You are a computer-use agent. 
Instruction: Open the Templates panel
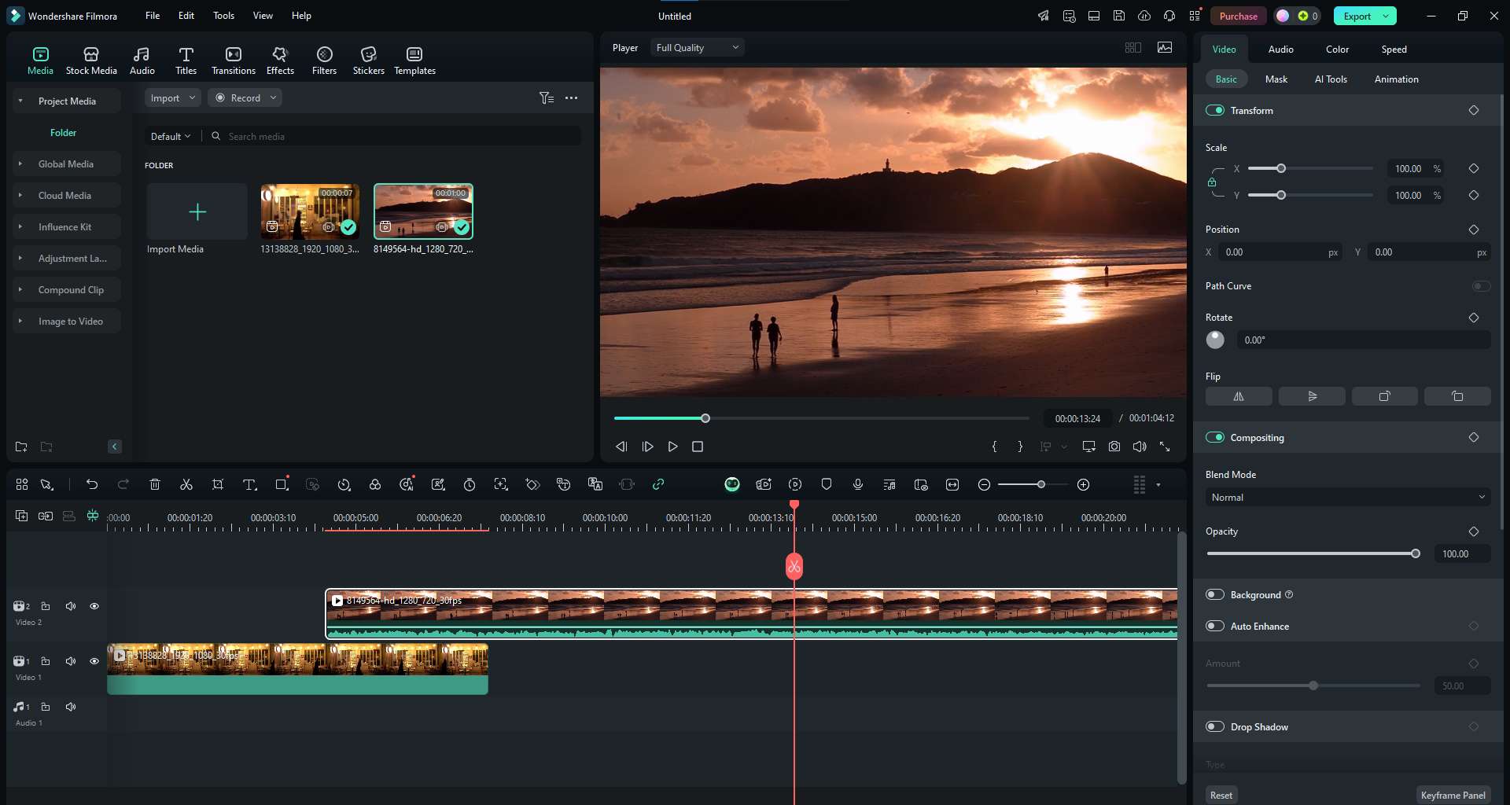point(414,61)
